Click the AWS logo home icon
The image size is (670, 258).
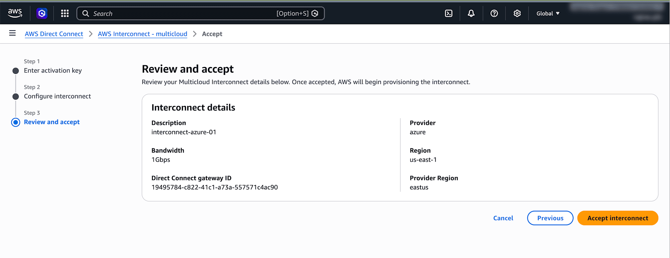point(15,13)
